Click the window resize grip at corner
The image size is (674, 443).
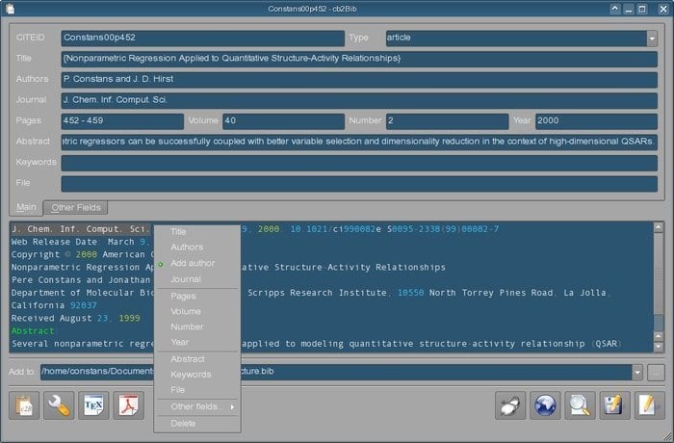pos(667,436)
